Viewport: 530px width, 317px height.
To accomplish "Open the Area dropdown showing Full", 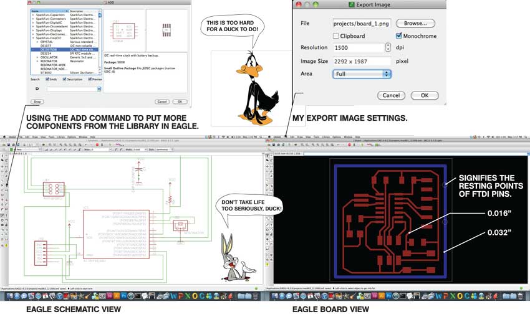I will [x=362, y=73].
